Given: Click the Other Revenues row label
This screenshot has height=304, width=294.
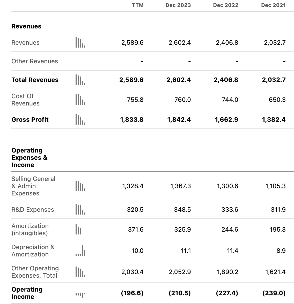Looking at the screenshot, I should (35, 61).
